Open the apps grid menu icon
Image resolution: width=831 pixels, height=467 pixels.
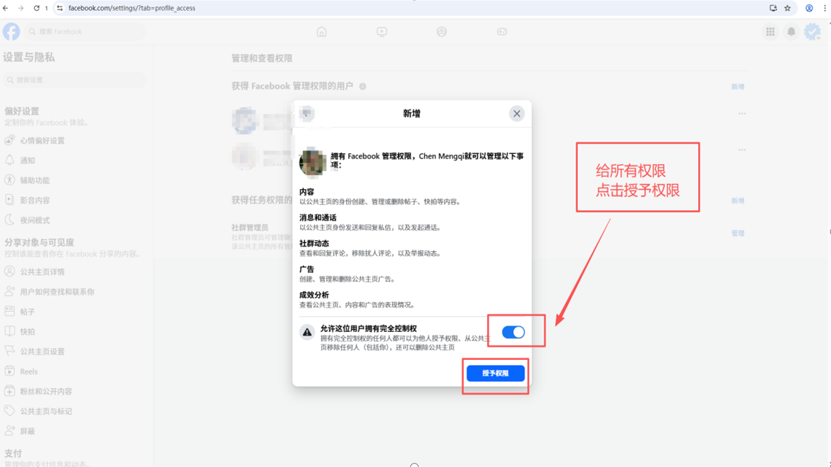click(770, 31)
